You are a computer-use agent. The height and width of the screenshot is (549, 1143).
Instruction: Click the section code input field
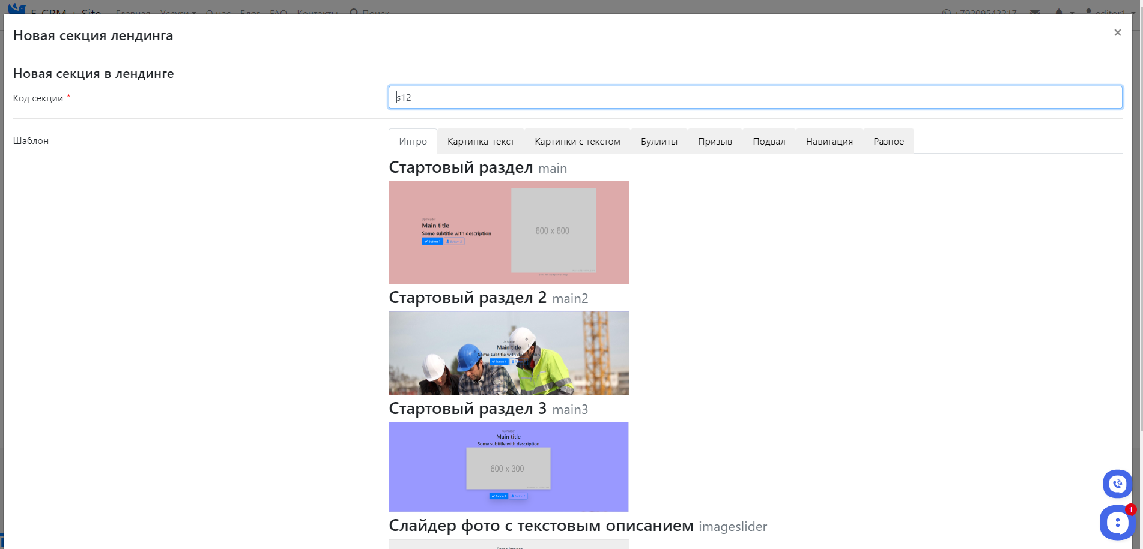755,97
